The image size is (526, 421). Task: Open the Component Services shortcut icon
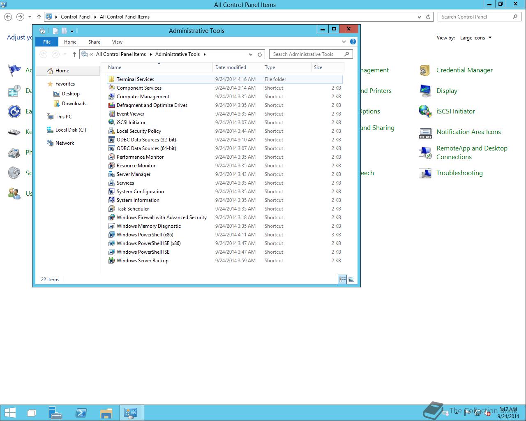111,88
